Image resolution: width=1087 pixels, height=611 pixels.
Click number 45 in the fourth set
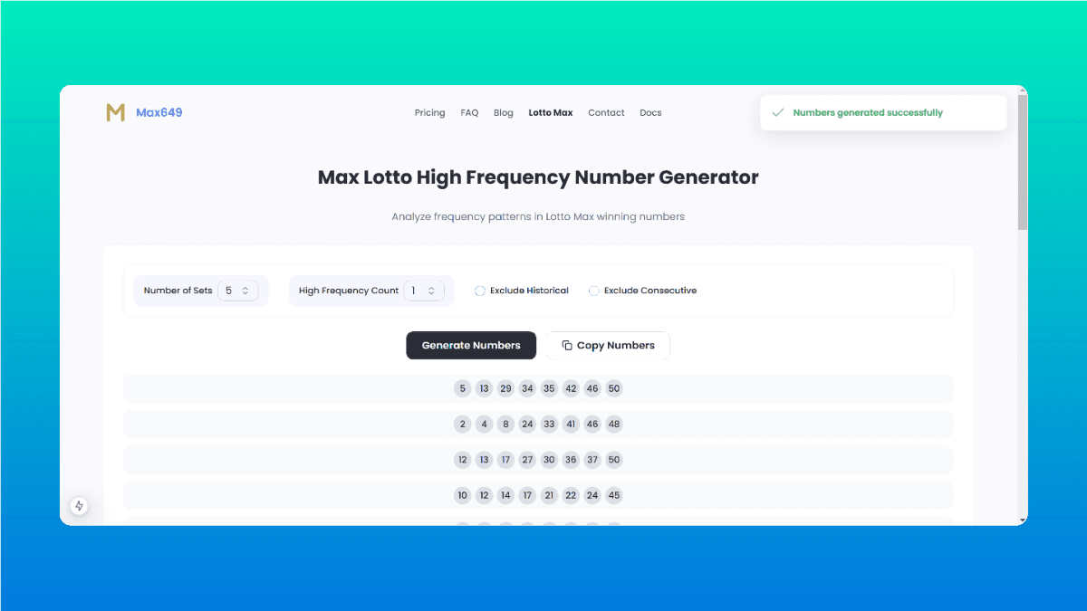[614, 495]
